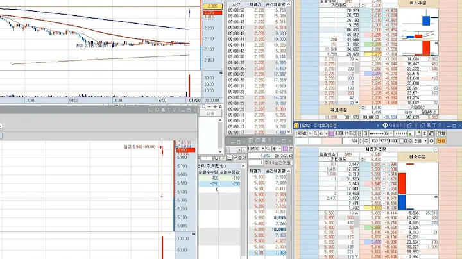Click the chart-type icon beside 증가 checkbox
The height and width of the screenshot is (259, 462).
230,158
